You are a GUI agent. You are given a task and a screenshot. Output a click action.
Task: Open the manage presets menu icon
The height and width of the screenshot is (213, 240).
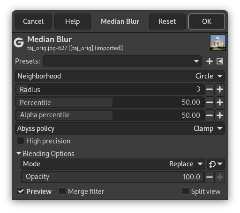tap(220, 61)
